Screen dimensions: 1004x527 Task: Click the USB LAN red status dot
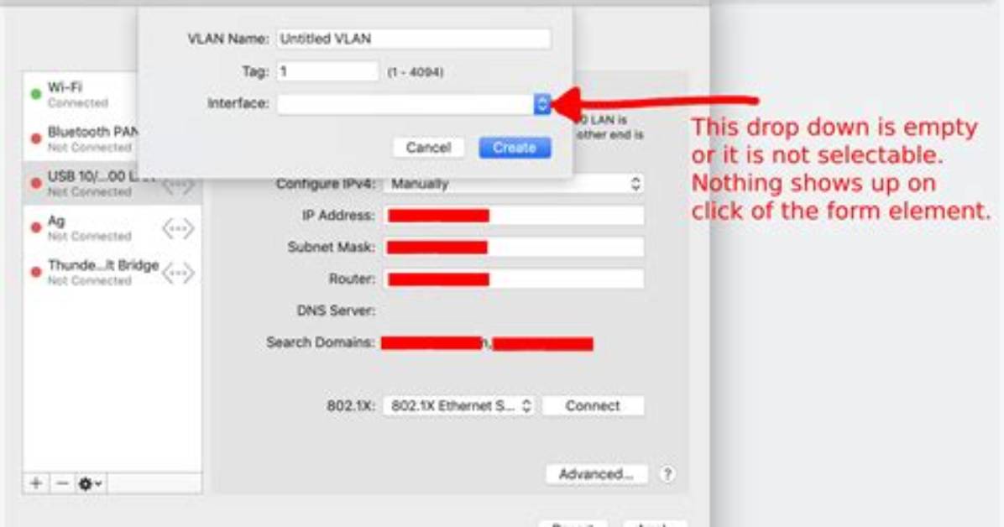(36, 183)
